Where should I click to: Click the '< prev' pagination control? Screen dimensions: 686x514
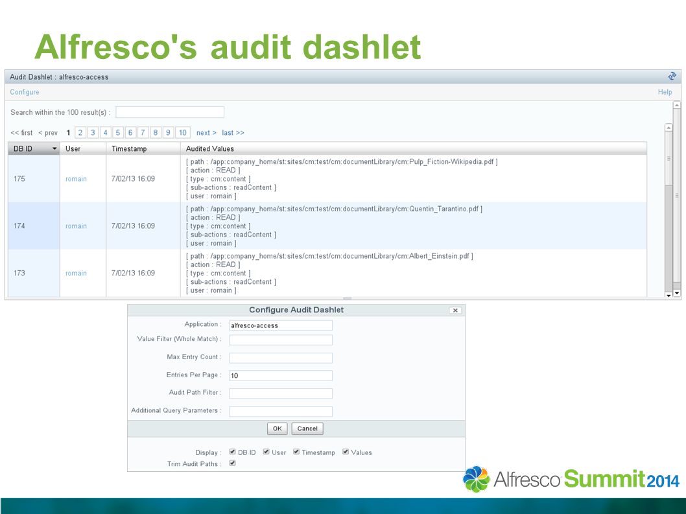(x=48, y=132)
